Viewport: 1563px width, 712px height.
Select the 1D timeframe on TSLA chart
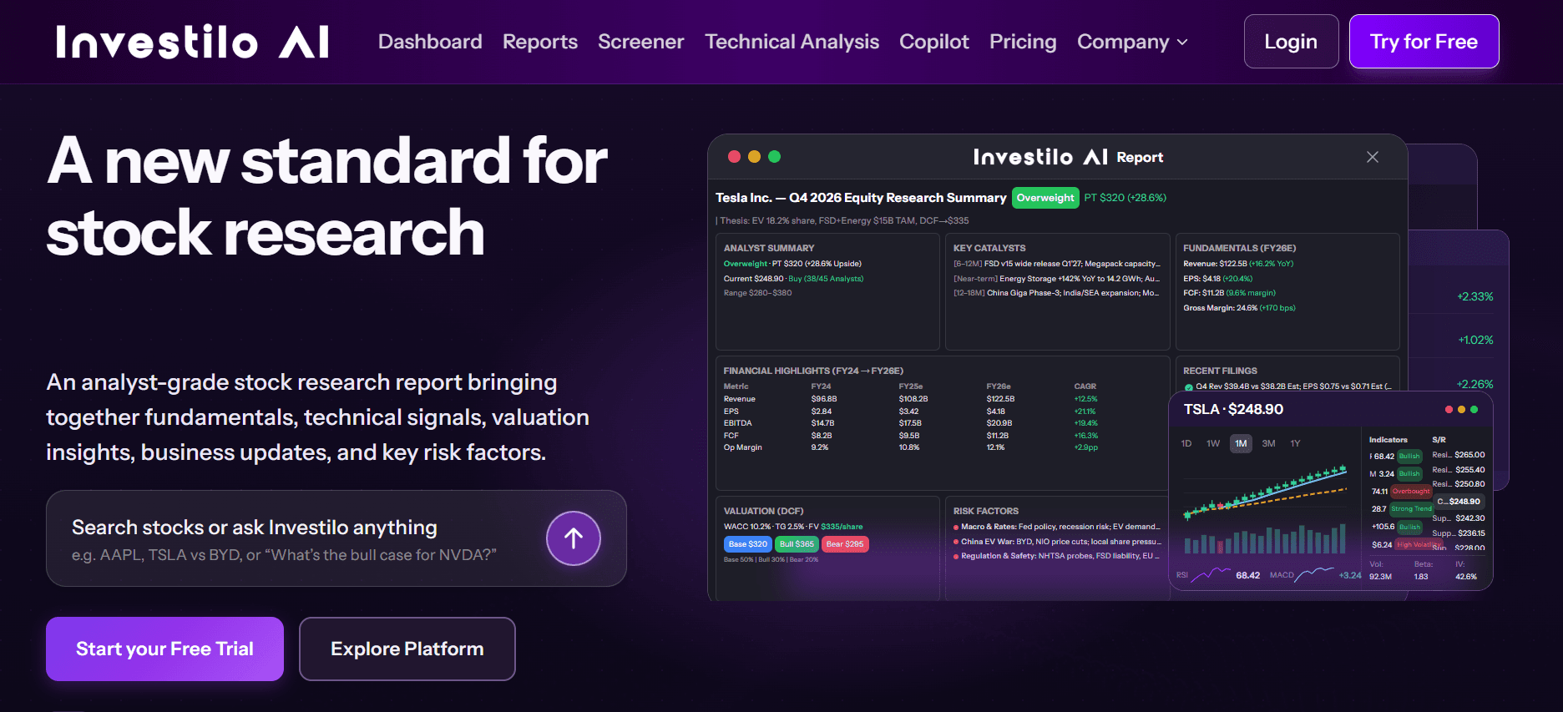pos(1186,443)
